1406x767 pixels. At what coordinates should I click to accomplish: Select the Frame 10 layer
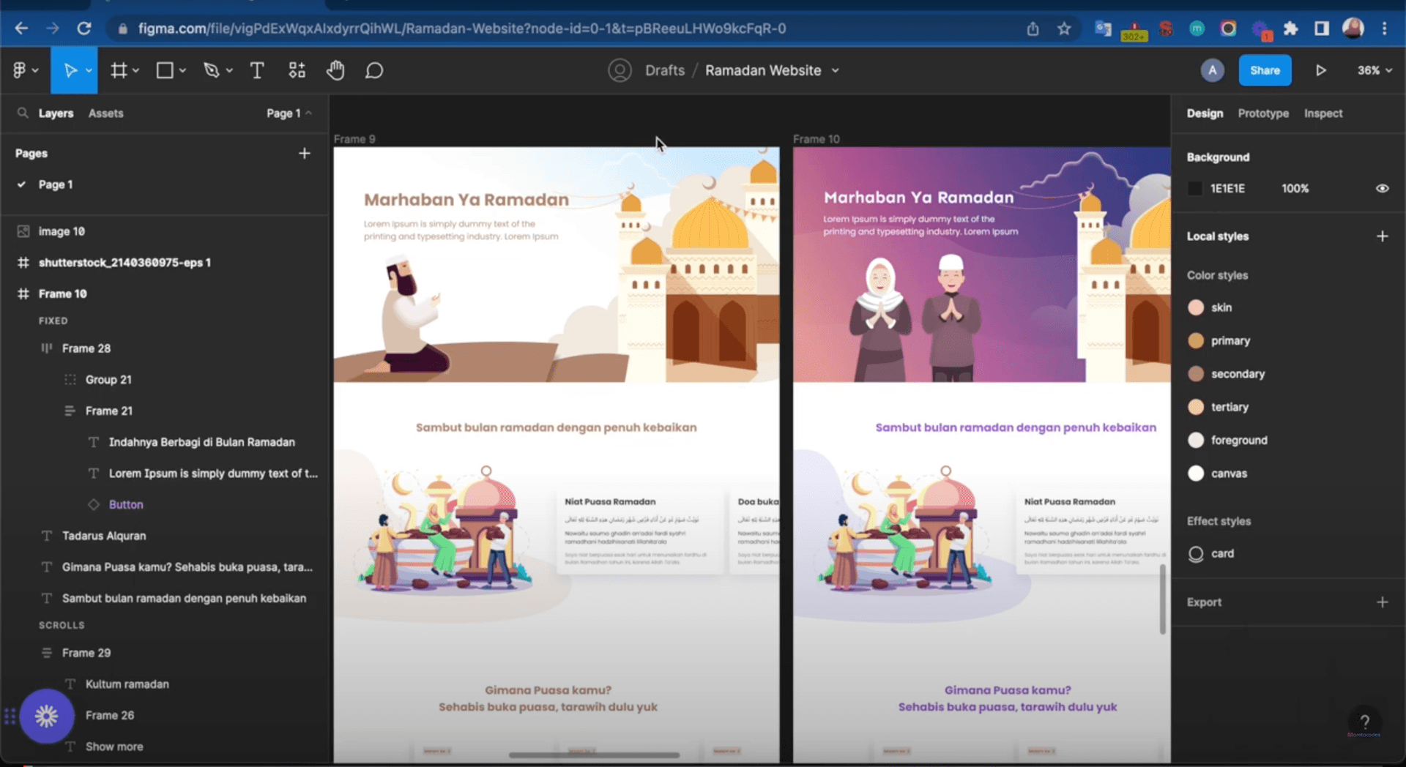tap(62, 293)
